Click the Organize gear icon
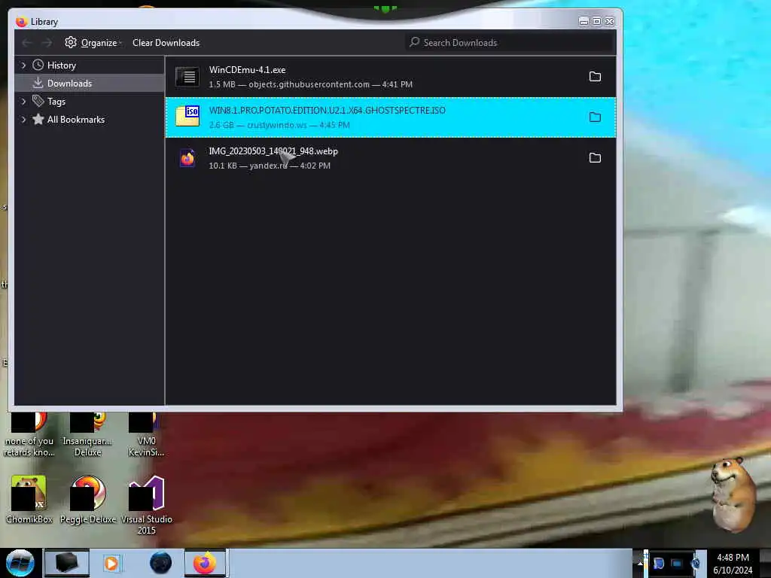Viewport: 771px width, 578px height. coord(71,42)
